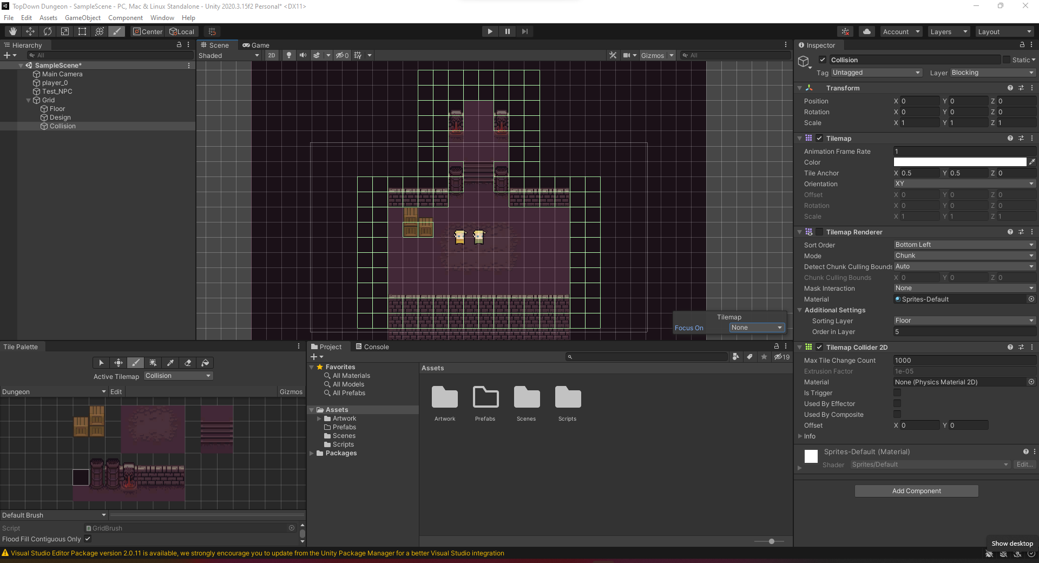Open the Cloud services icon
This screenshot has width=1039, height=563.
coord(867,31)
